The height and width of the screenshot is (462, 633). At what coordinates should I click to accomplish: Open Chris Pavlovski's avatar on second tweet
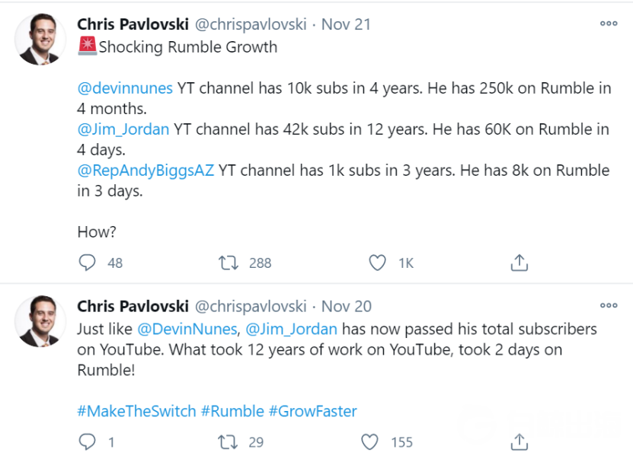40,321
